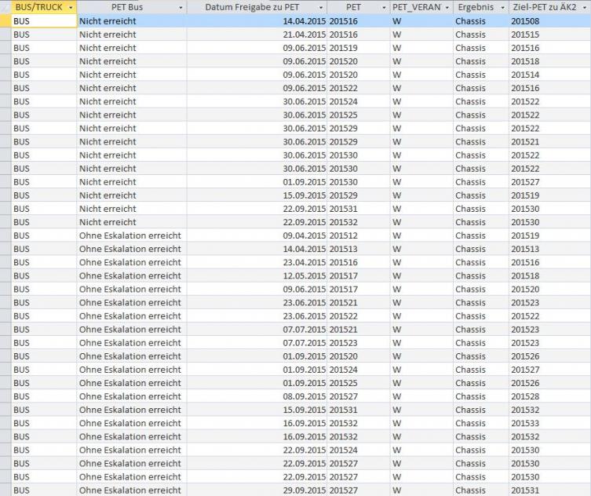Viewport: 591px width, 496px height.
Task: Click PET column value 201512
Action: 343,235
